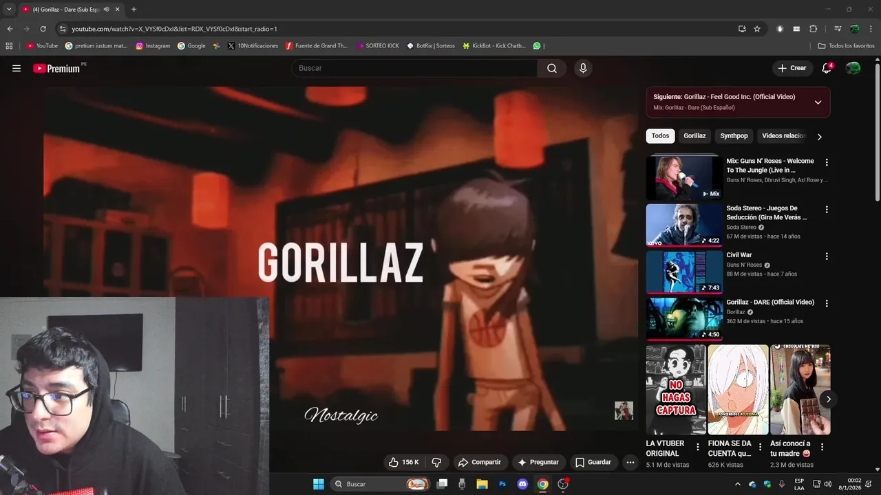Mute the tab audio speaker icon
881x495 pixels.
click(107, 10)
